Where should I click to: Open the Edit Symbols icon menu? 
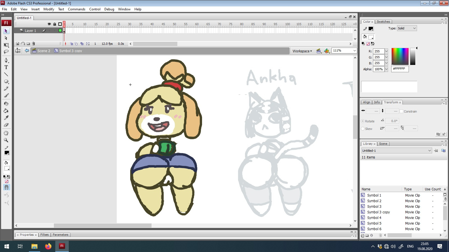point(327,51)
